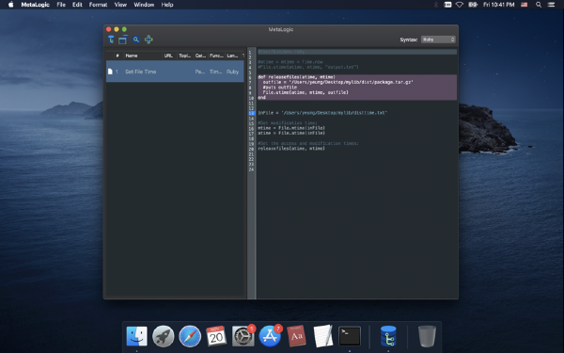Open the MetaLogic application menu
Image resolution: width=564 pixels, height=353 pixels.
pos(36,5)
